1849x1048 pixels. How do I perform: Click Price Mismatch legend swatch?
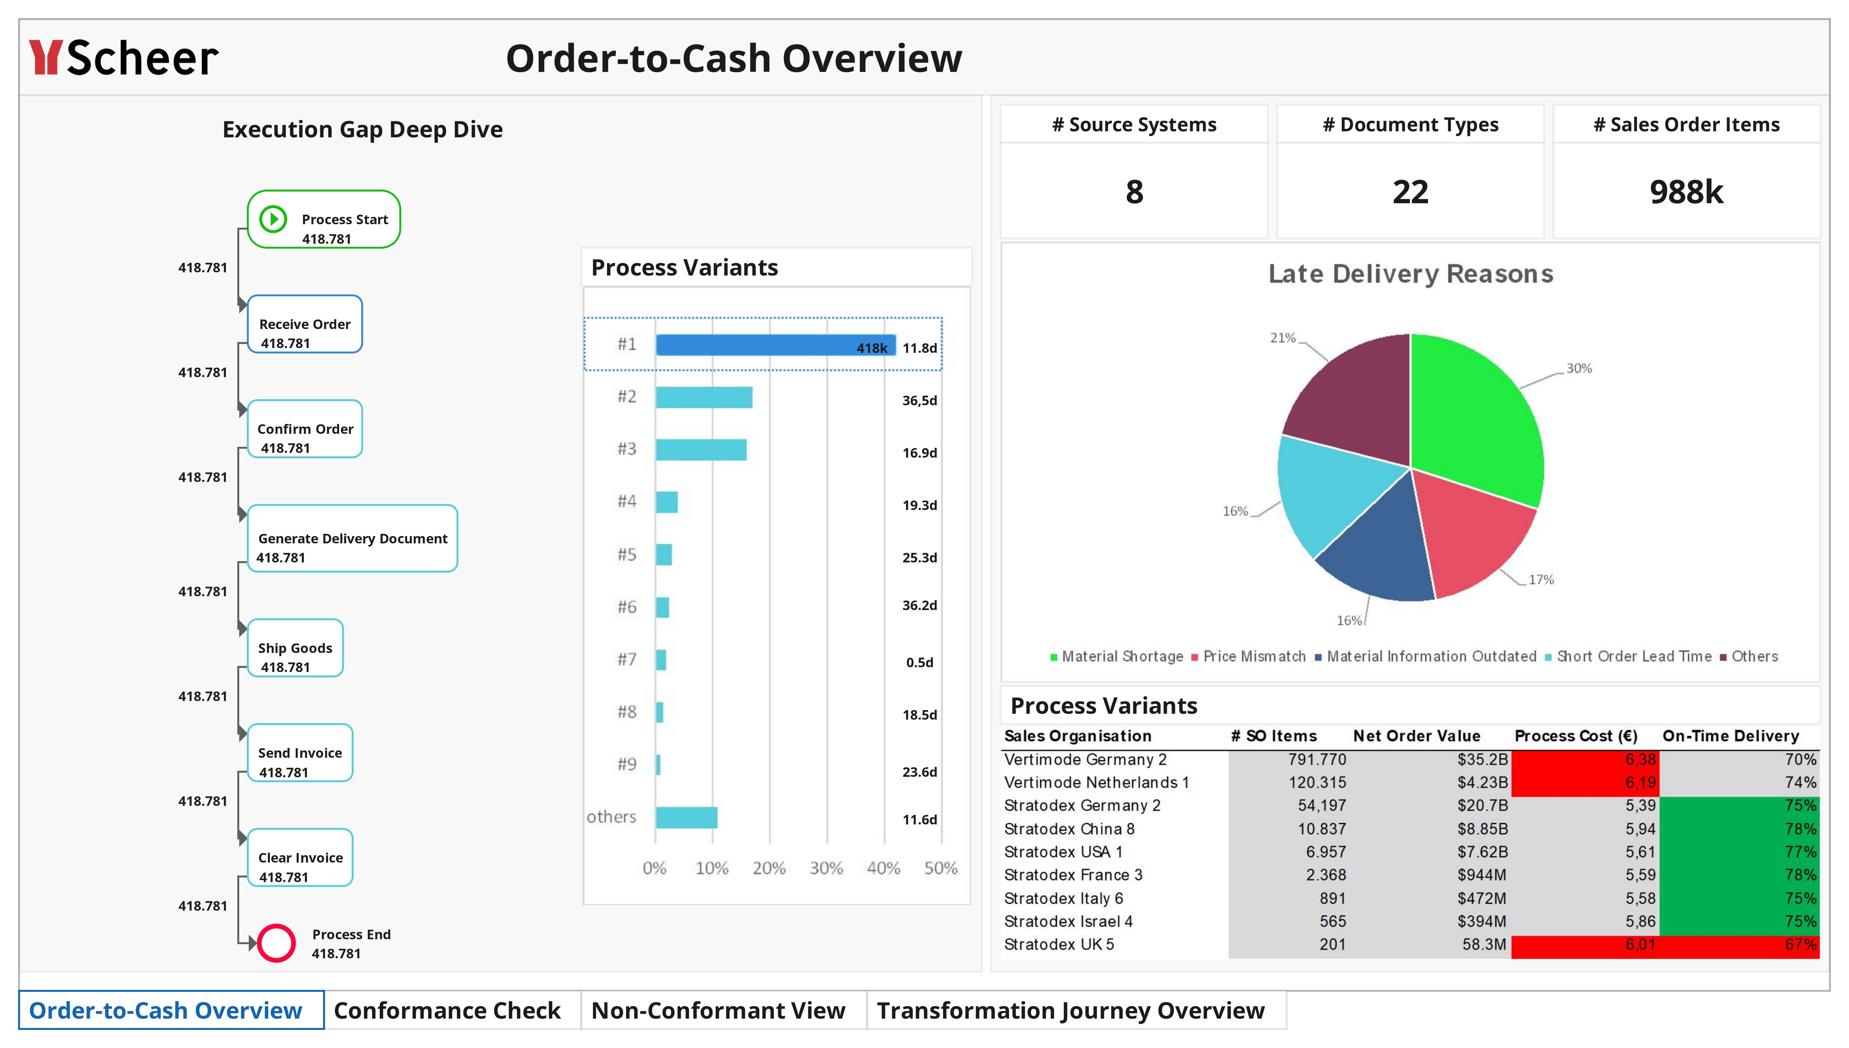point(1195,657)
